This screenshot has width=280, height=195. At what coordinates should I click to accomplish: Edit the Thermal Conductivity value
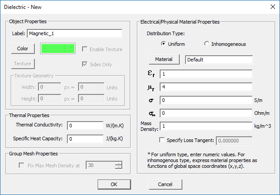point(85,126)
